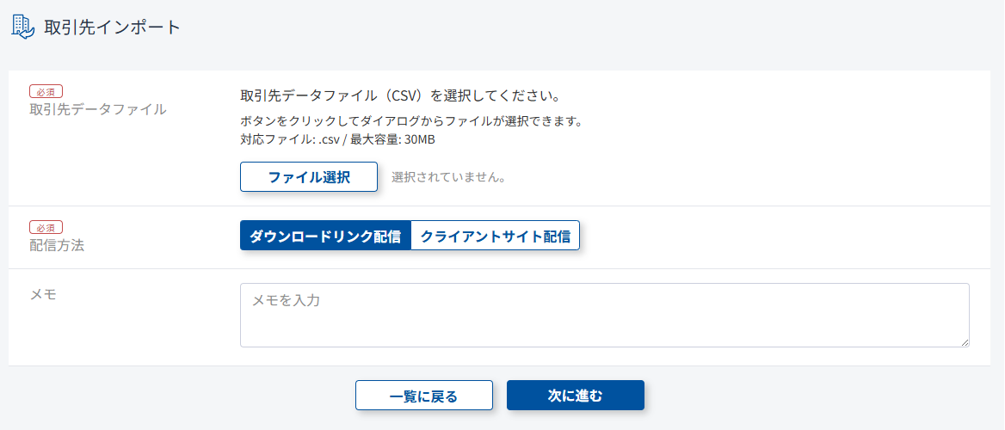The width and height of the screenshot is (1005, 430).
Task: Proceed with the 次に進む button
Action: [x=575, y=396]
